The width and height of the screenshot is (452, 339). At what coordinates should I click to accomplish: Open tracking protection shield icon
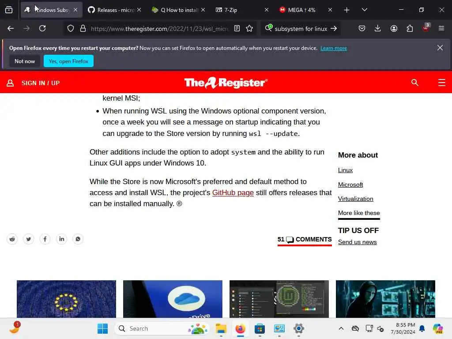[71, 28]
